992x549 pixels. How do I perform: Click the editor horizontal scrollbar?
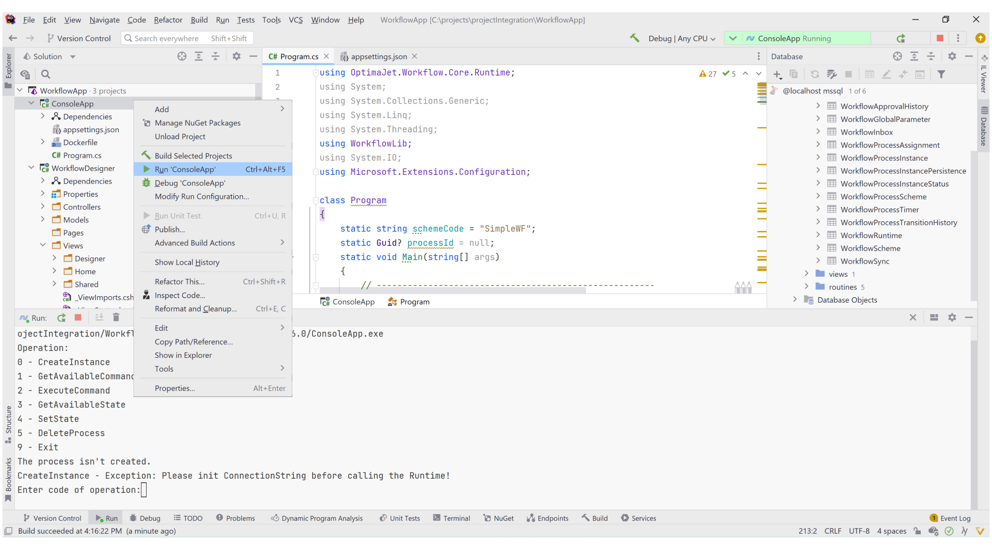tap(453, 290)
